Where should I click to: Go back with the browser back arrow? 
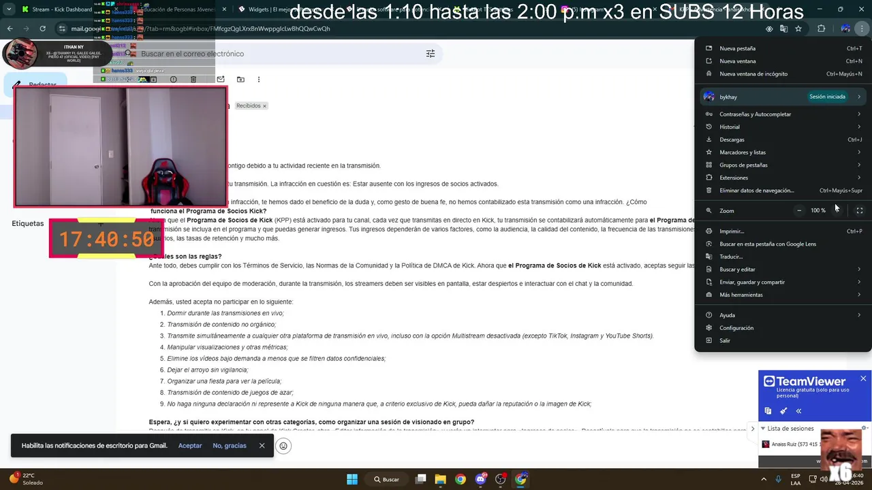10,29
